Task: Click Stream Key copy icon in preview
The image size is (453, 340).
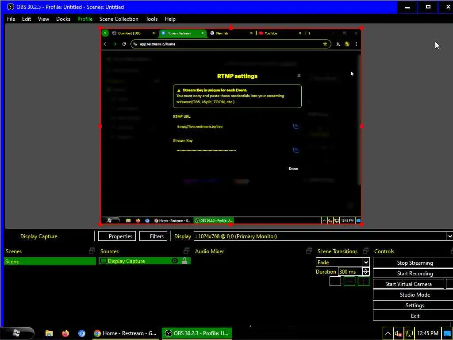Action: (295, 151)
